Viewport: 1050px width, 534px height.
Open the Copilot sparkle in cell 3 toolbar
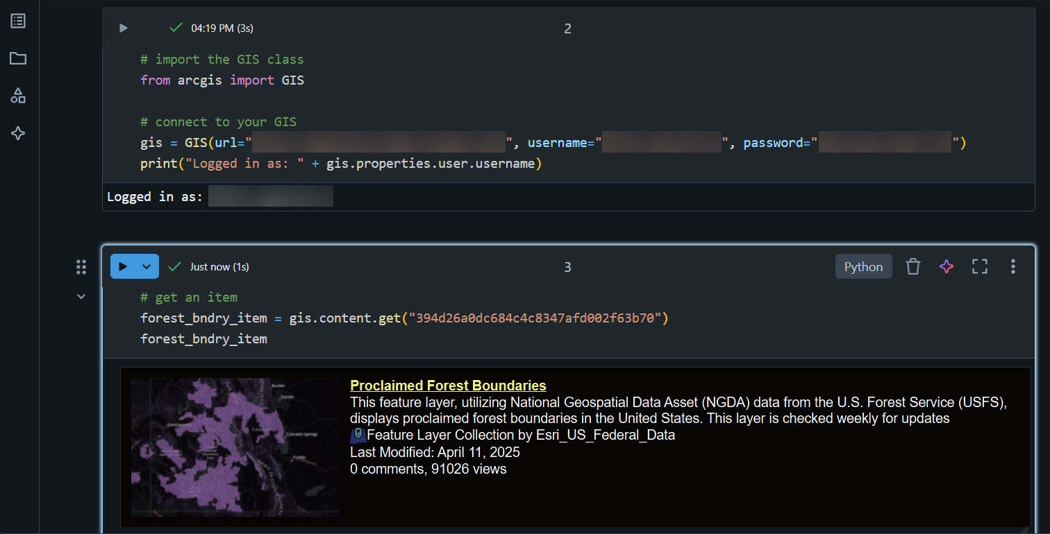click(x=947, y=267)
